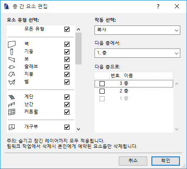Toggle the 쉘 checkbox
Image resolution: width=187 pixels, height=169 pixels.
coord(67,82)
